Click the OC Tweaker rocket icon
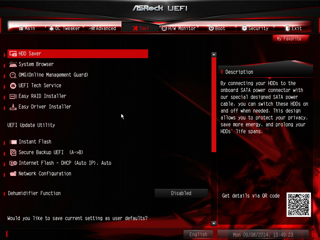The width and height of the screenshot is (320, 240). (52, 28)
